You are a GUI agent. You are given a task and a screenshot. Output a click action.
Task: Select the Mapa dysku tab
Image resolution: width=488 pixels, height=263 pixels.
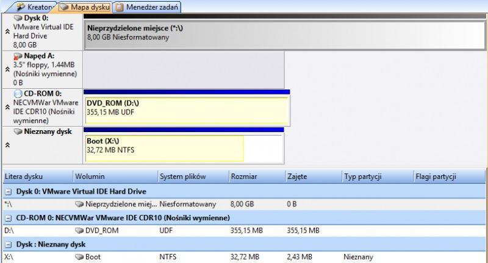point(84,7)
